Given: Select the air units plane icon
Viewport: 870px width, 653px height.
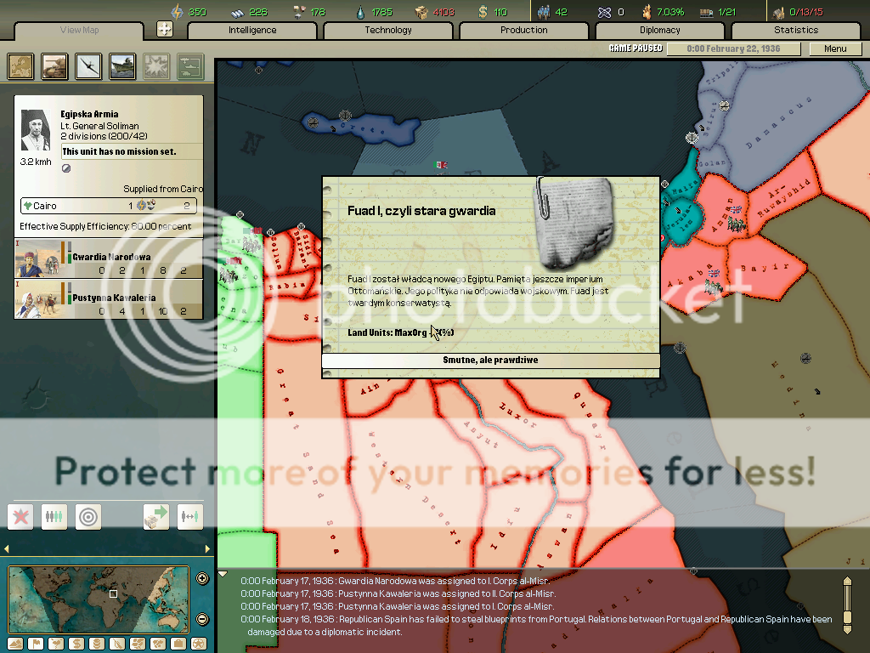Looking at the screenshot, I should 89,66.
